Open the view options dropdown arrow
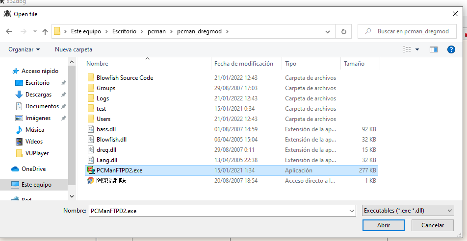 [x=417, y=49]
